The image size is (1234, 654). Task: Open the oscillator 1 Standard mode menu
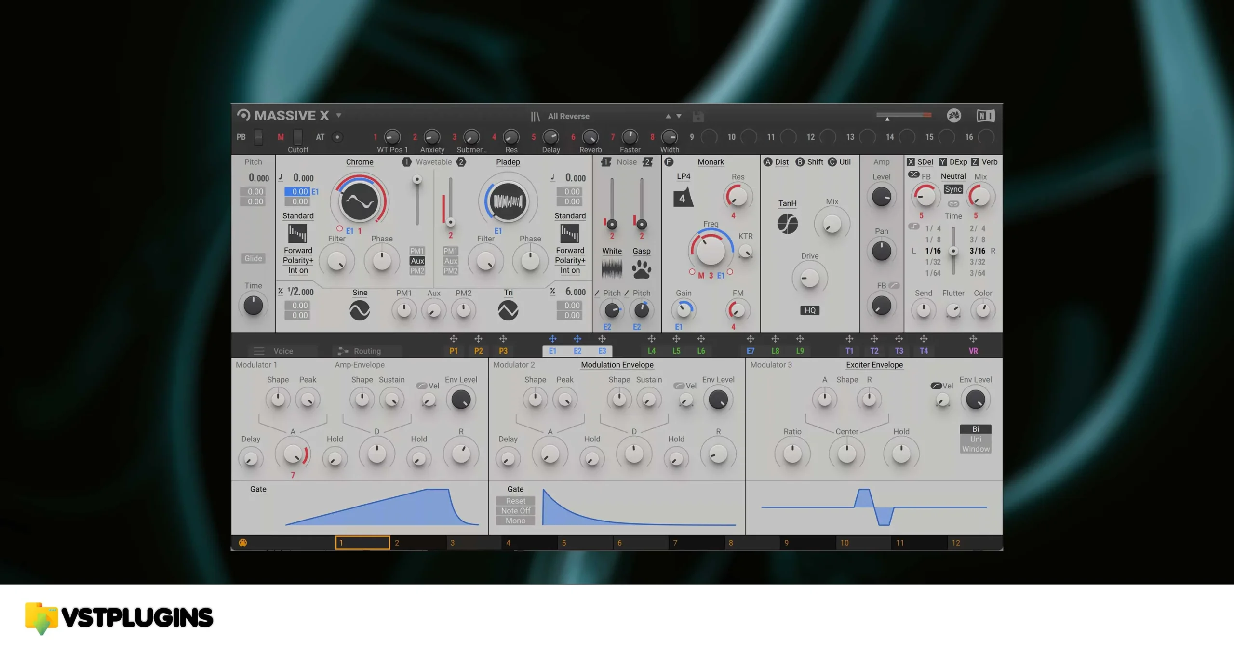point(298,216)
